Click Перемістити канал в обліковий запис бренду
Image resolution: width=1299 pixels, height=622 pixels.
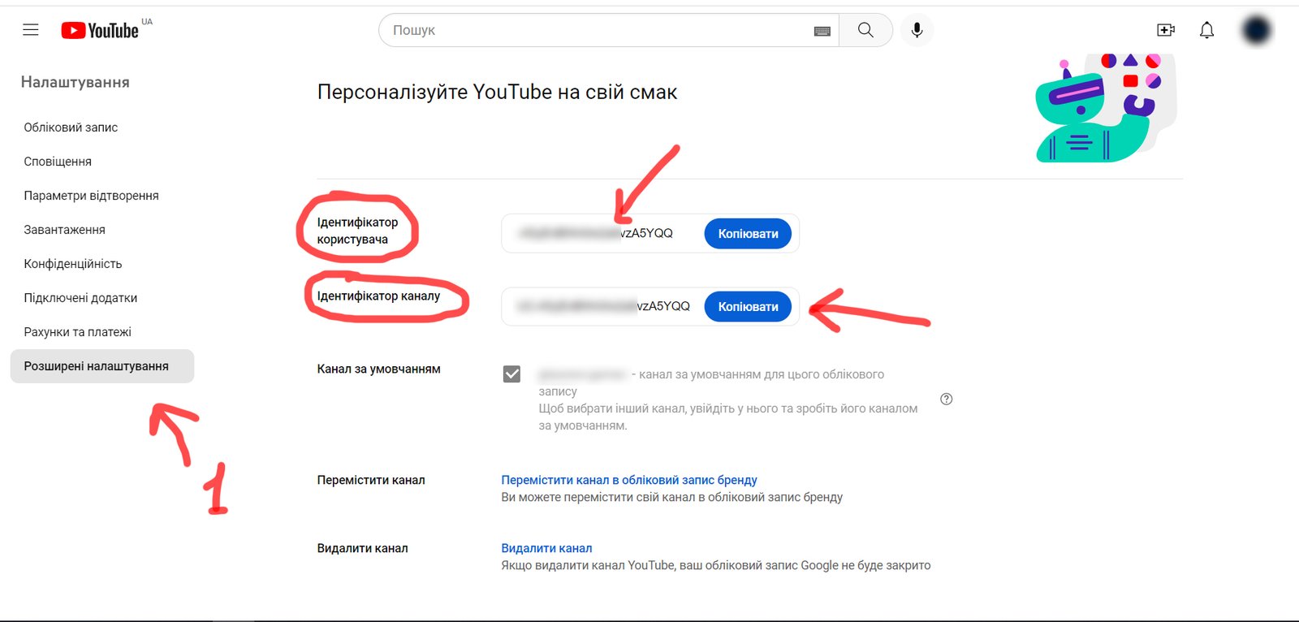tap(629, 480)
